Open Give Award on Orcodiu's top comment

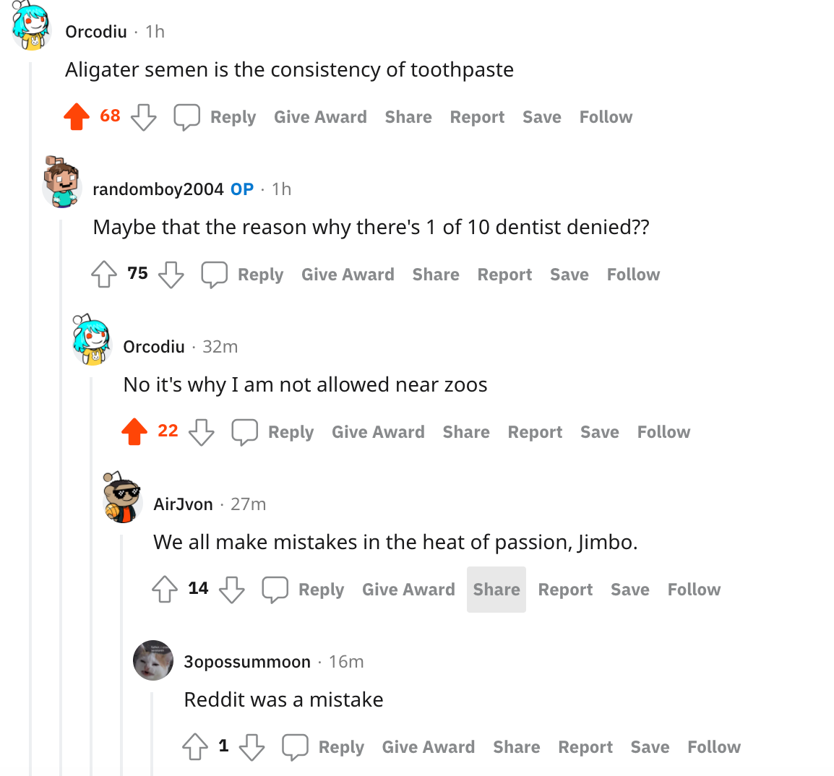tap(320, 117)
